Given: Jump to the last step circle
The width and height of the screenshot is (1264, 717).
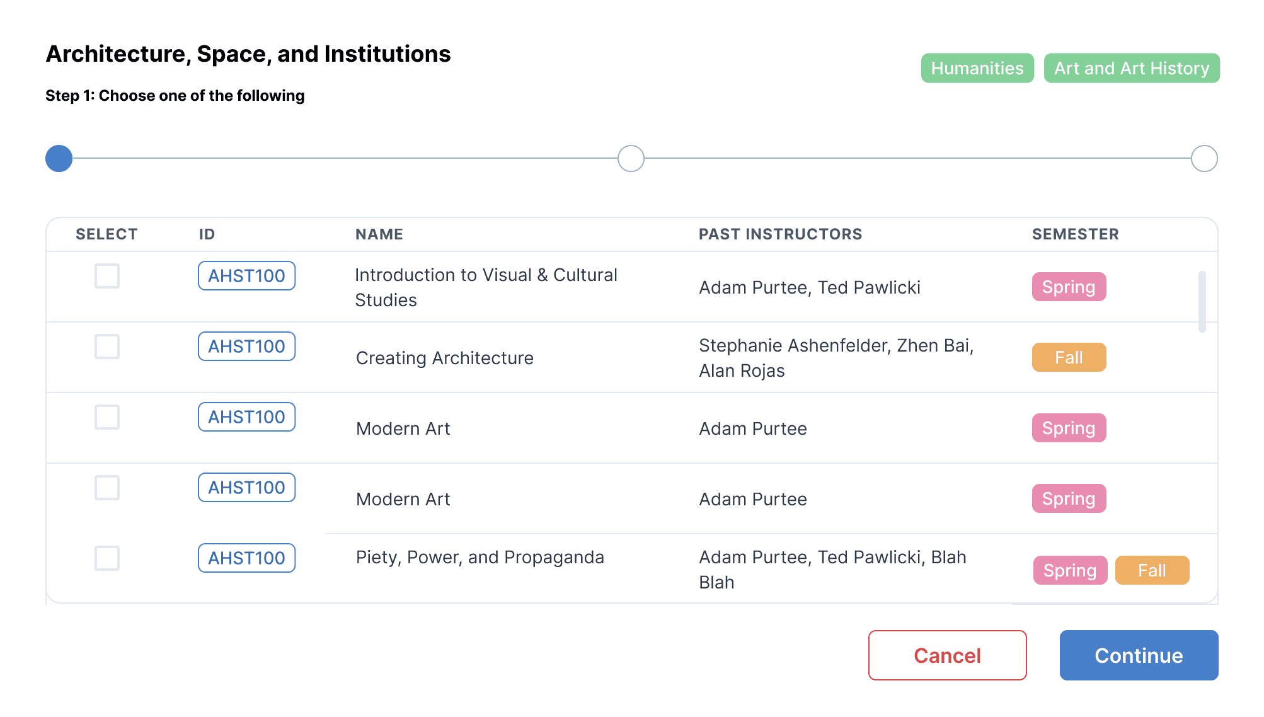Looking at the screenshot, I should coord(1204,159).
